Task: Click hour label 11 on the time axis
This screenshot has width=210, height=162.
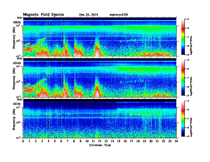Action: [93, 141]
